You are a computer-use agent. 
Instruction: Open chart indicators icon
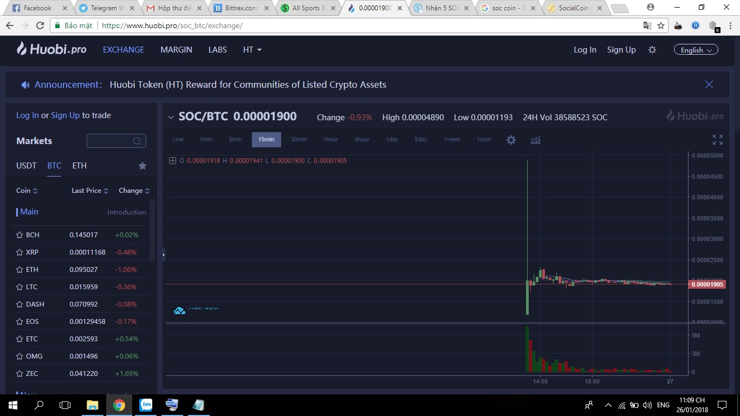click(x=535, y=140)
